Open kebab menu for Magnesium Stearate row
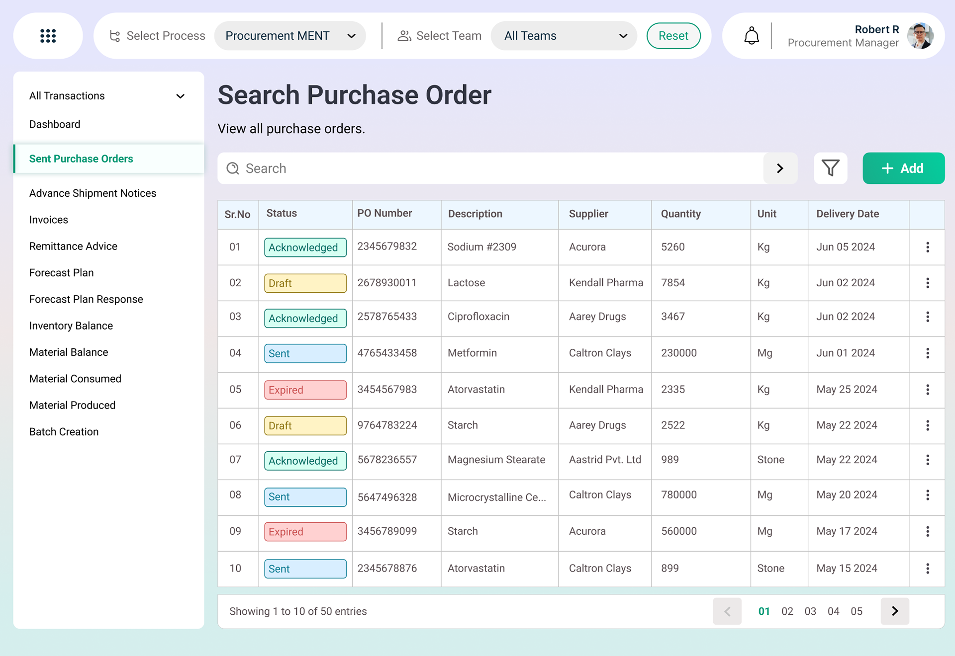This screenshot has height=656, width=955. [x=927, y=460]
